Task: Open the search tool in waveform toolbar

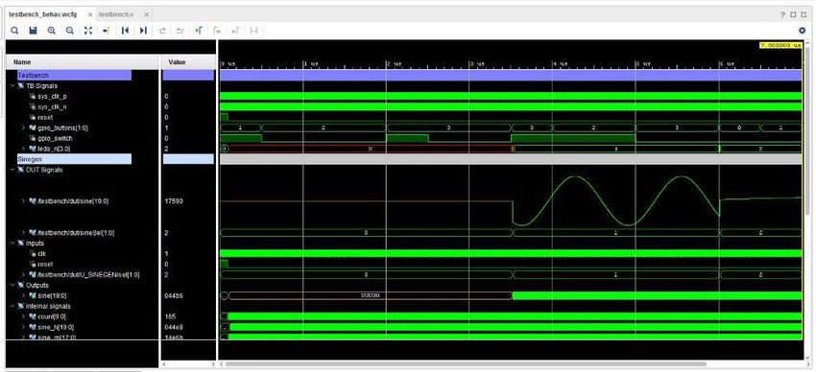Action: tap(14, 31)
